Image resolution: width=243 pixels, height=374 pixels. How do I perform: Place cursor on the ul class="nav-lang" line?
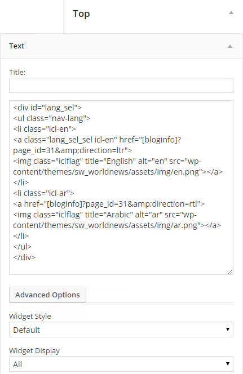[x=52, y=118]
